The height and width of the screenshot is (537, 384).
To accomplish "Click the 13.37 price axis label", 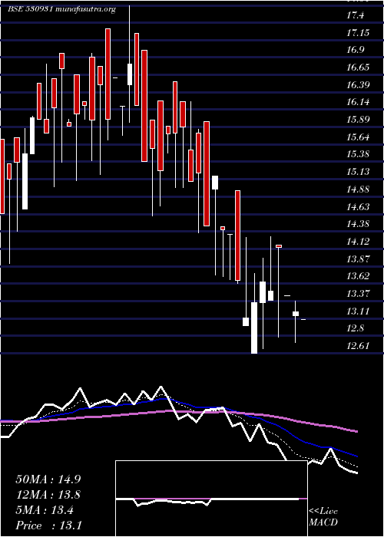I will coord(358,294).
